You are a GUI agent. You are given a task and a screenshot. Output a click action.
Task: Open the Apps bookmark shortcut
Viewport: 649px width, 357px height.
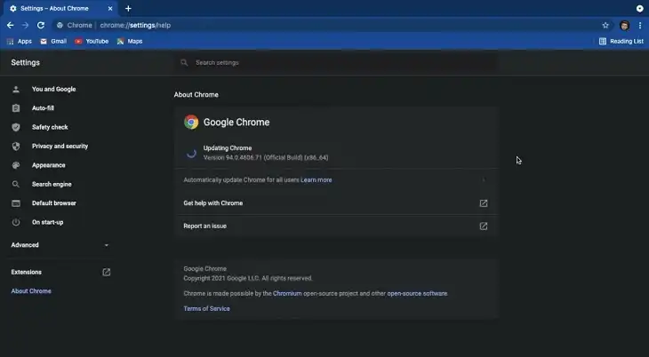coord(20,42)
